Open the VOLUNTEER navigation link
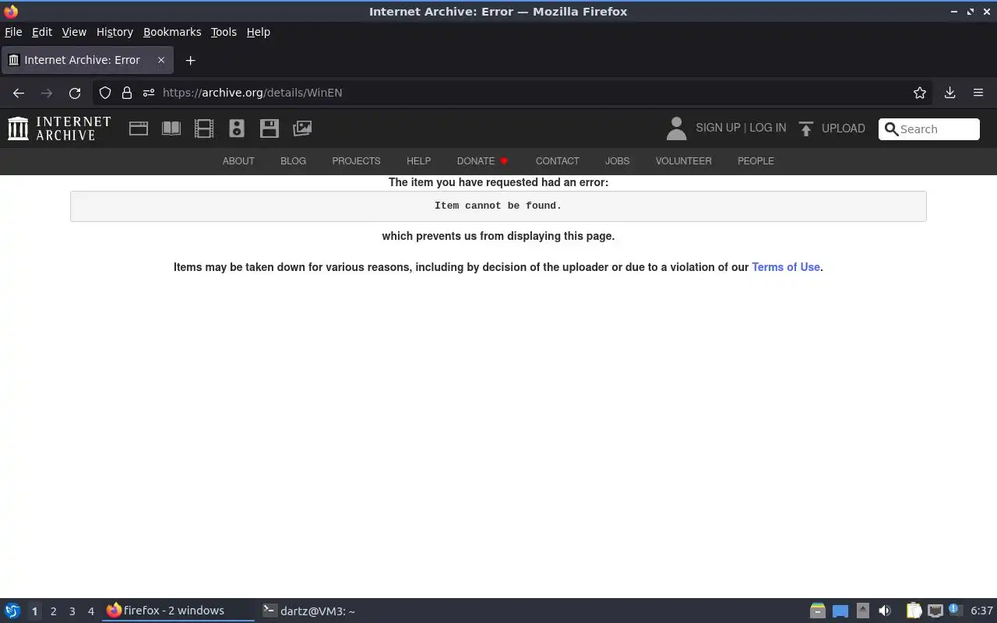Viewport: 997px width, 623px height. 683,161
